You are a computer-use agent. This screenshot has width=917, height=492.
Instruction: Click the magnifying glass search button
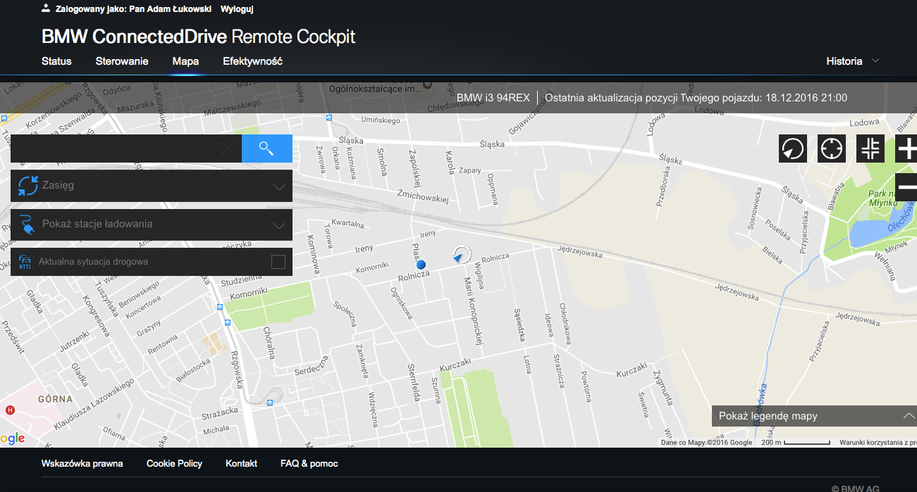pyautogui.click(x=266, y=149)
